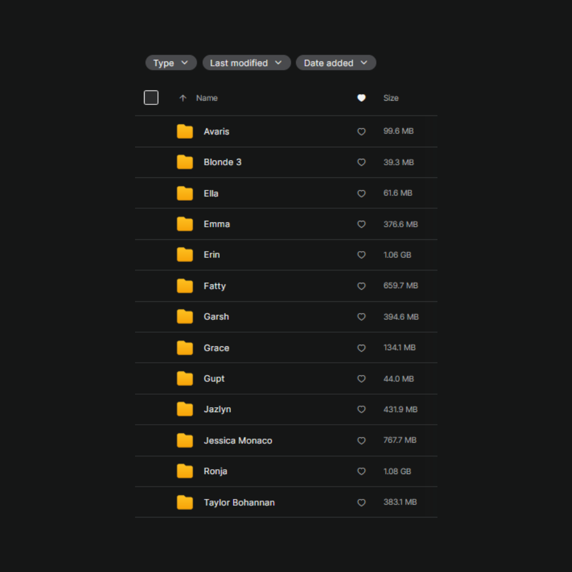Click the Garsh folder icon
The image size is (572, 572).
coord(185,317)
